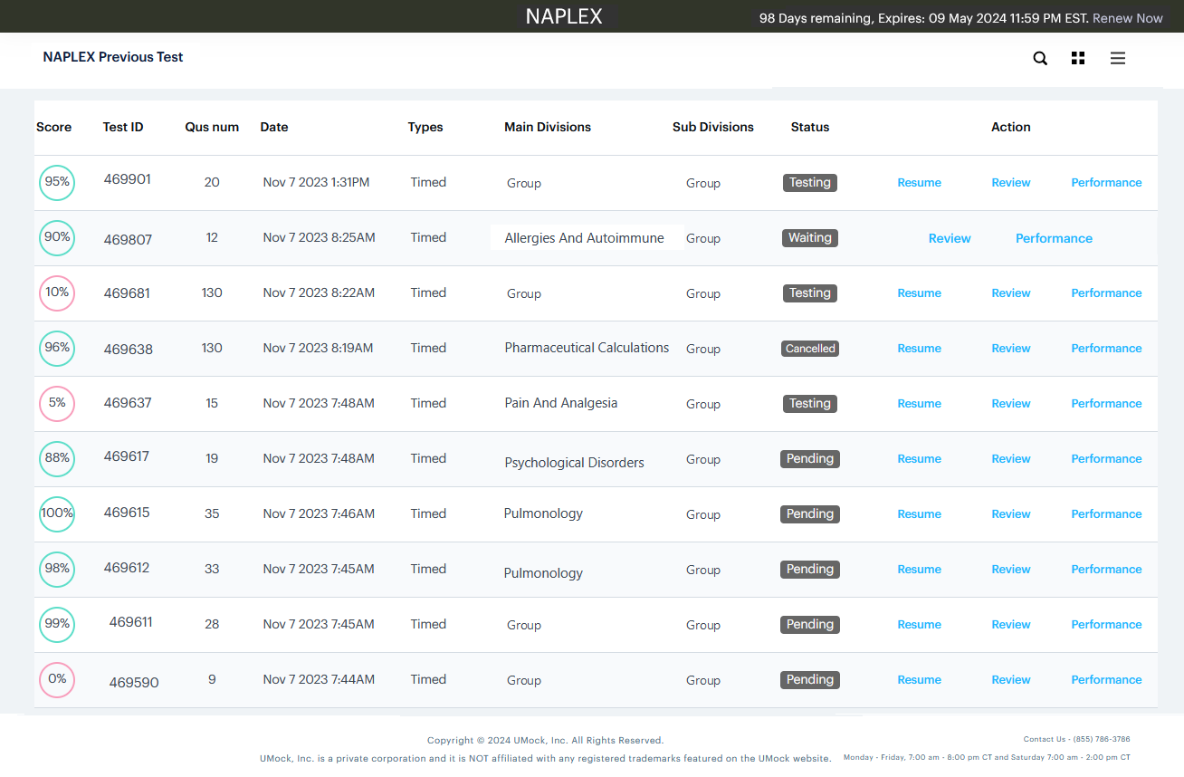
Task: Click the 90% score circle
Action: [57, 237]
